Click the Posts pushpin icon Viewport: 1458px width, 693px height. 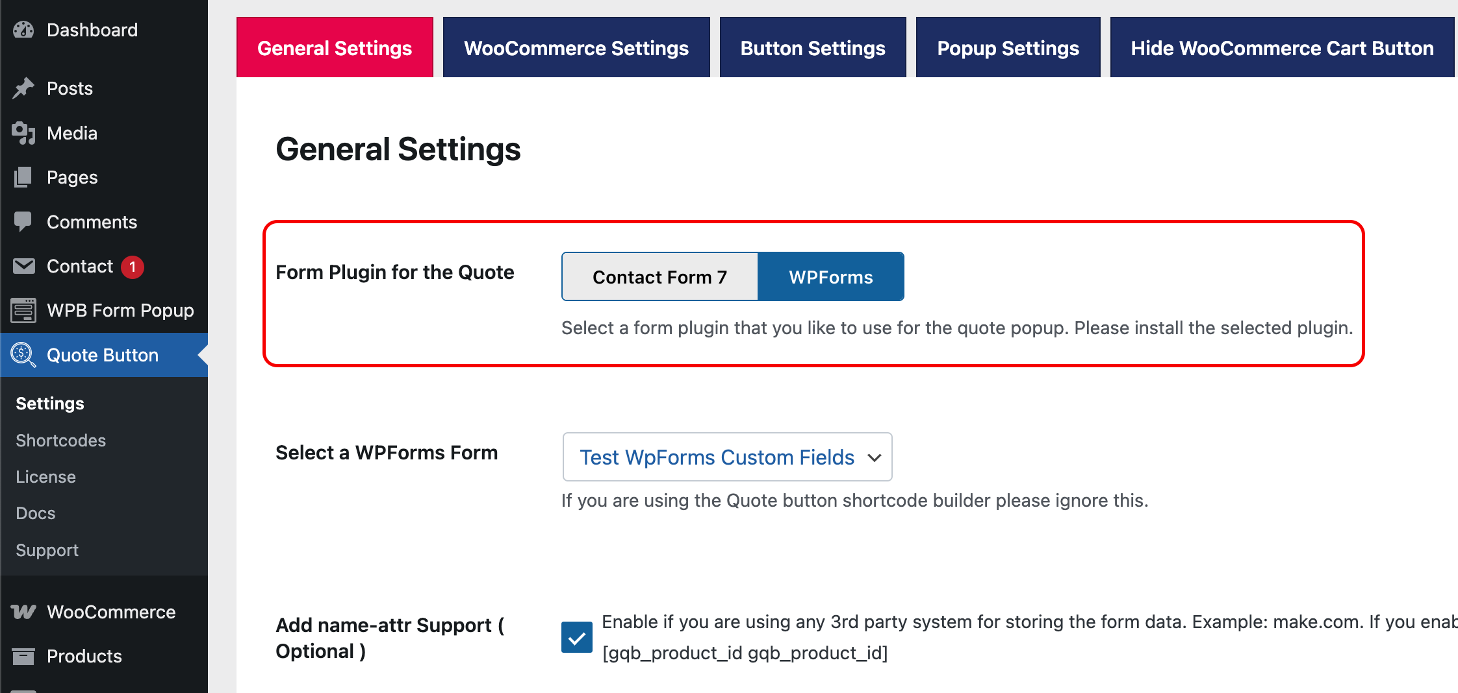23,88
